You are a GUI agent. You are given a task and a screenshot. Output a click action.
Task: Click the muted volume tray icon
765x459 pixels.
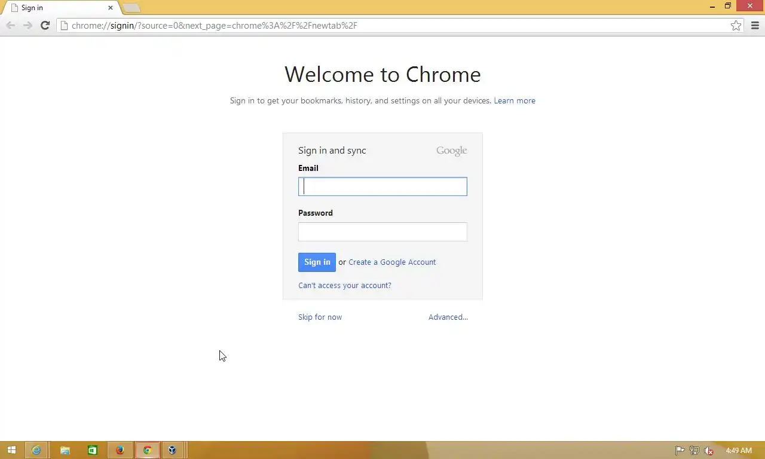coord(709,451)
